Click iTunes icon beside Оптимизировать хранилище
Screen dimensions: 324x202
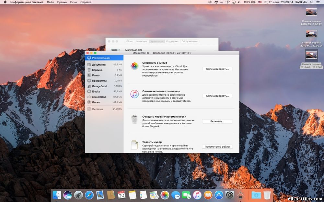tap(134, 94)
